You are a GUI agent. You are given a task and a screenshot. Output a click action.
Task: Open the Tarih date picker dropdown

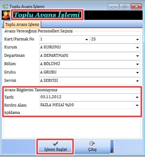(x=137, y=97)
